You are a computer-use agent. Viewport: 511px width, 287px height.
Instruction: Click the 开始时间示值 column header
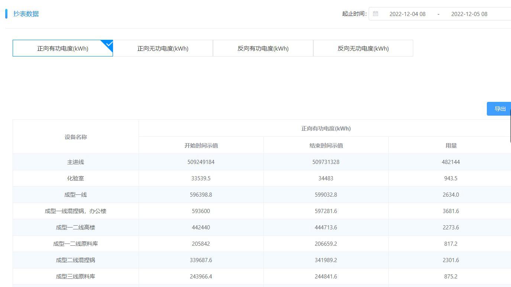pyautogui.click(x=201, y=146)
